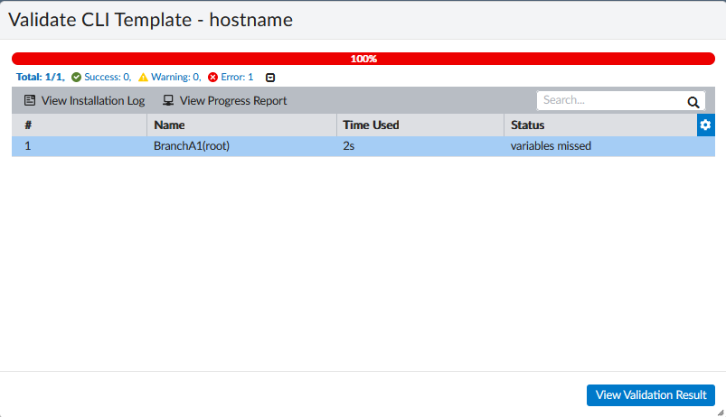Click the red error cross icon

(213, 78)
